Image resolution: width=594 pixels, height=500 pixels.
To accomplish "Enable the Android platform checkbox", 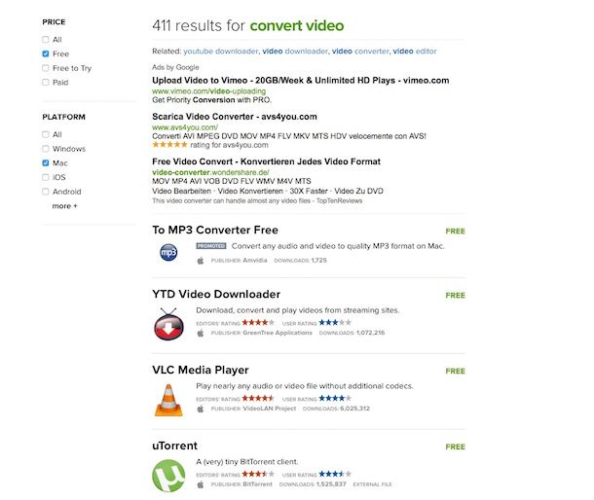I will point(46,192).
